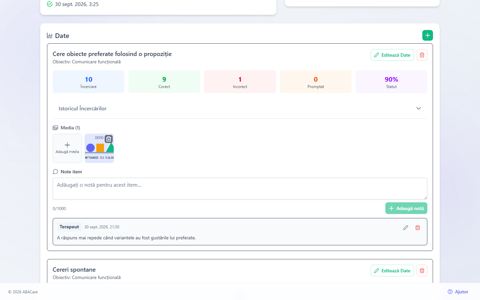
Task: Open the Ajutor help link
Action: 458,292
